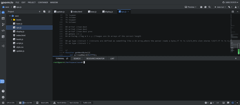The width and height of the screenshot is (240, 105).
Task: Click the terminal restart icon
Action: click(x=67, y=59)
